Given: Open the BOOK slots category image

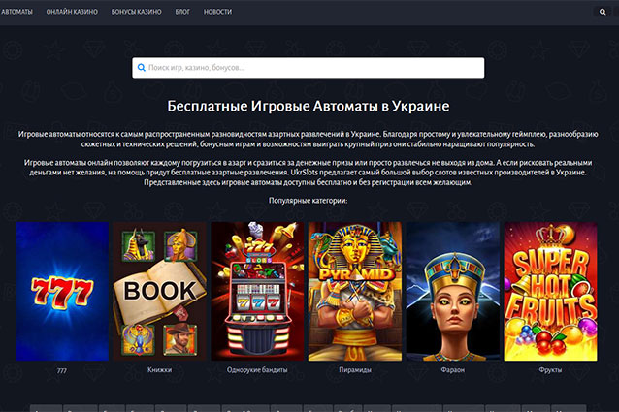Looking at the screenshot, I should pos(159,292).
